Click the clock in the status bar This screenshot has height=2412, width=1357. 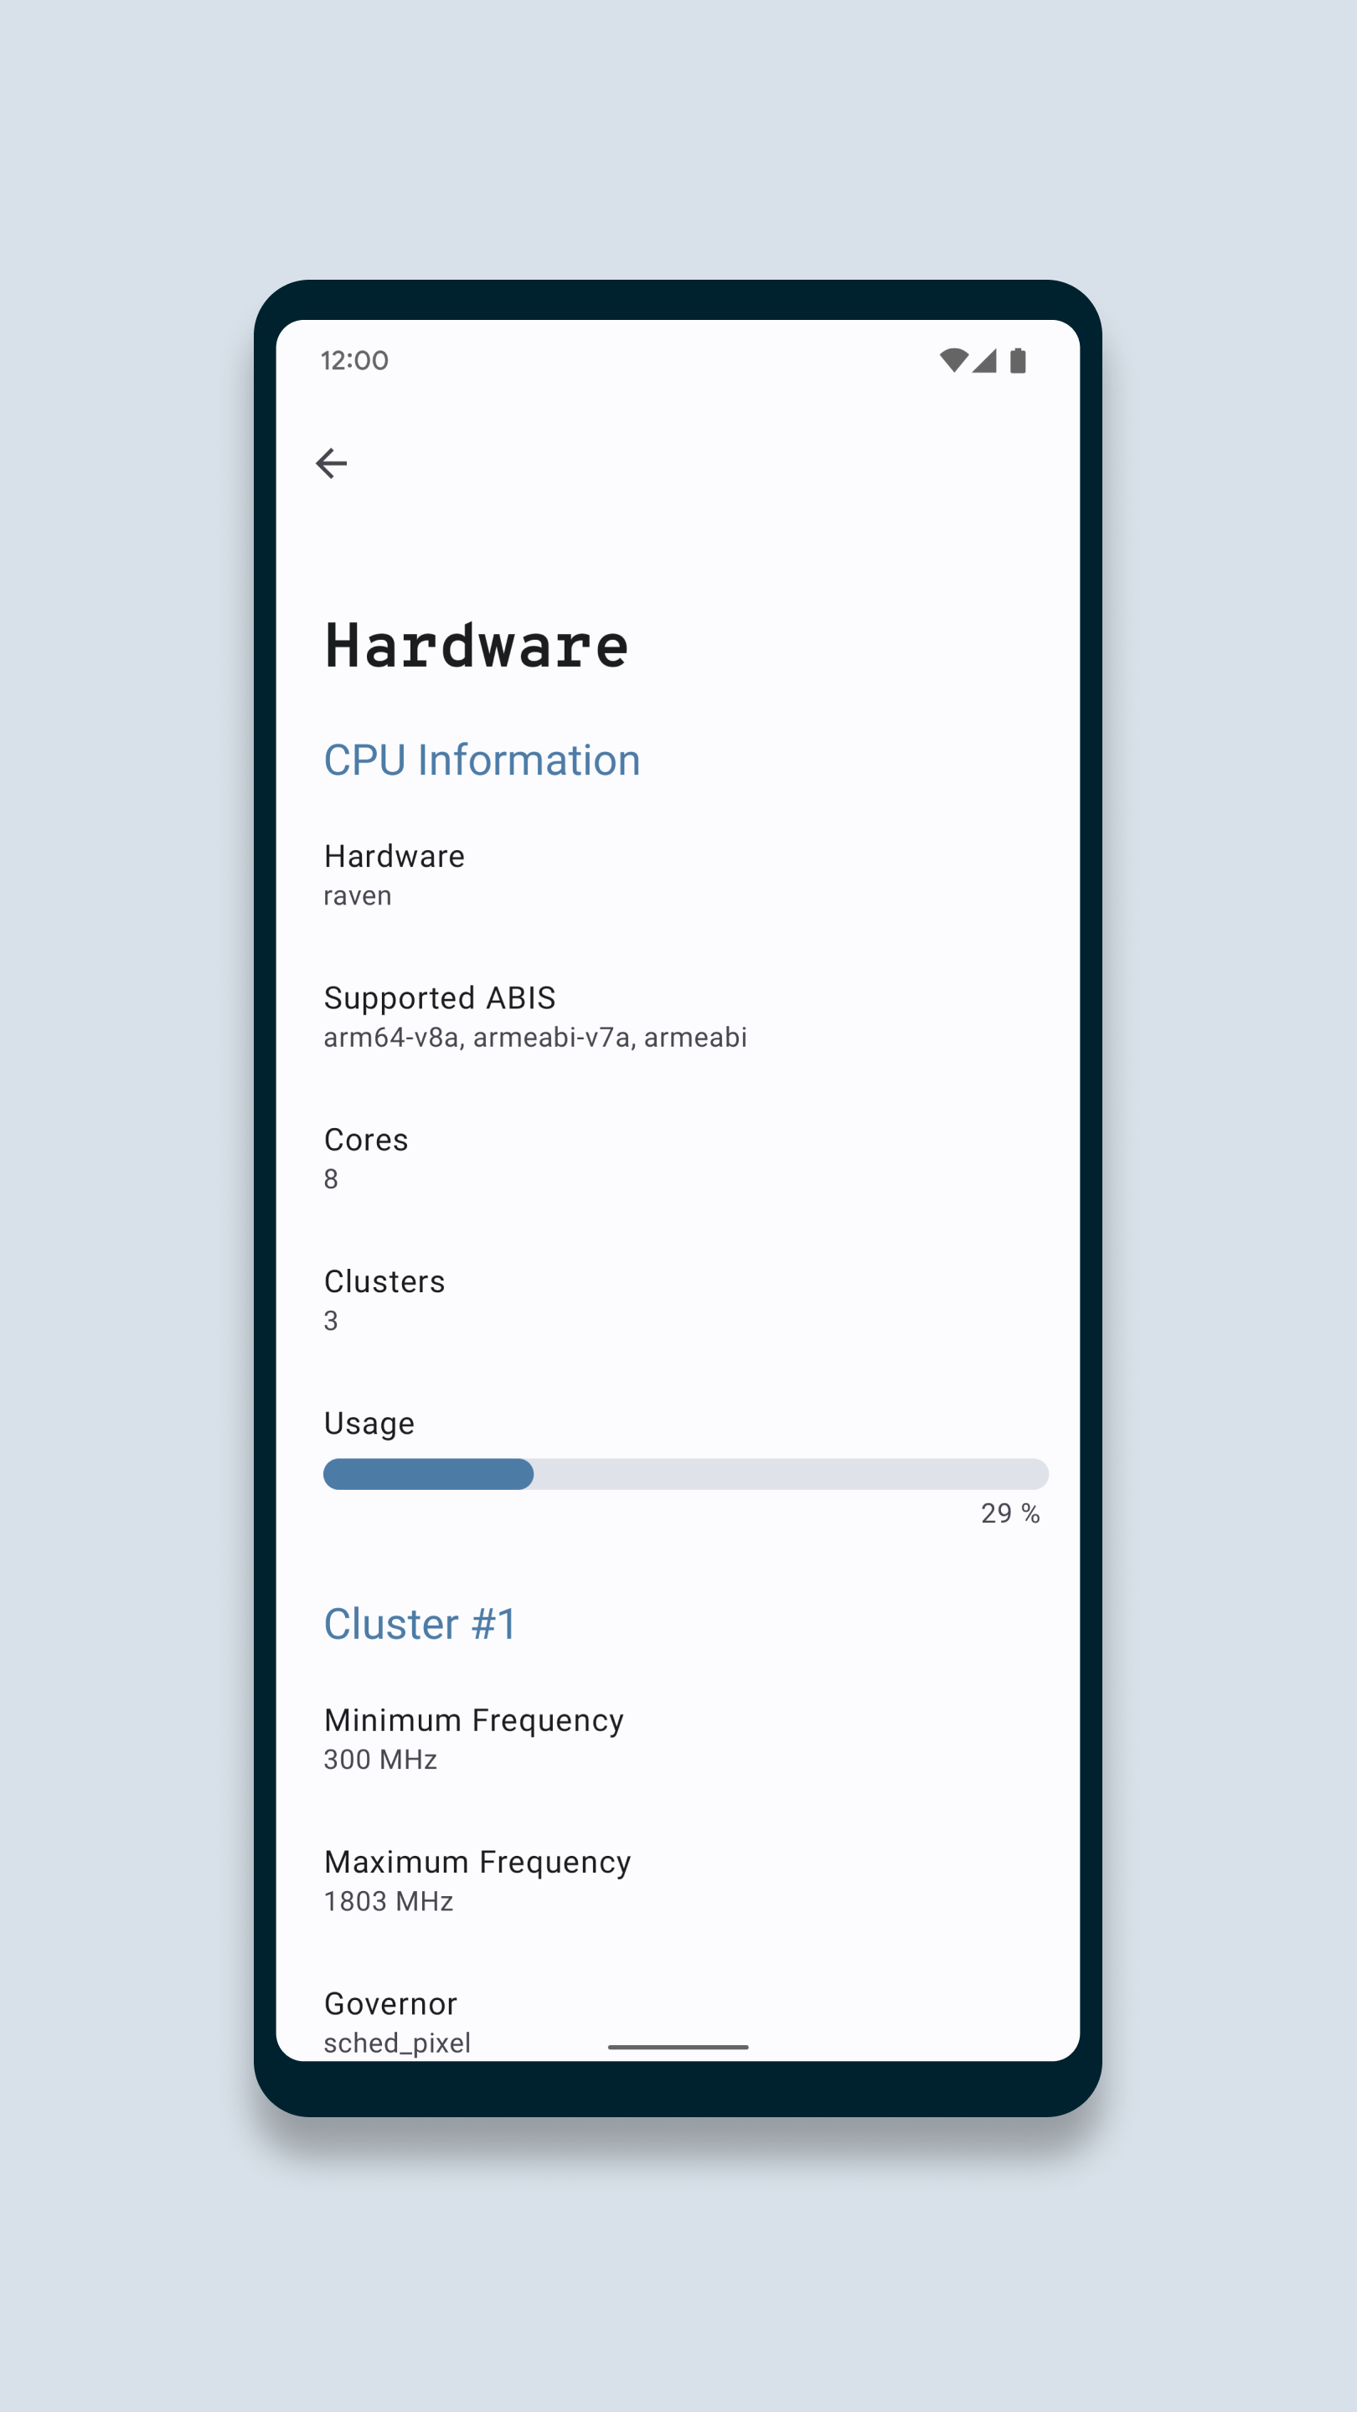pos(354,360)
